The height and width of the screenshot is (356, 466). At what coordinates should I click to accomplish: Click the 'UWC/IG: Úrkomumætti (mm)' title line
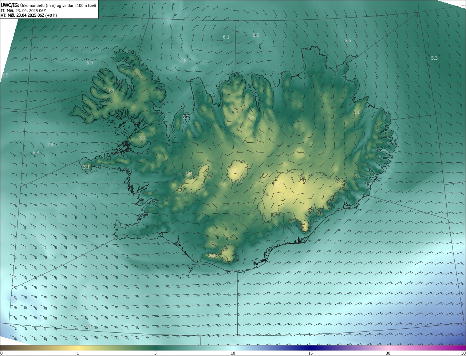pos(49,5)
